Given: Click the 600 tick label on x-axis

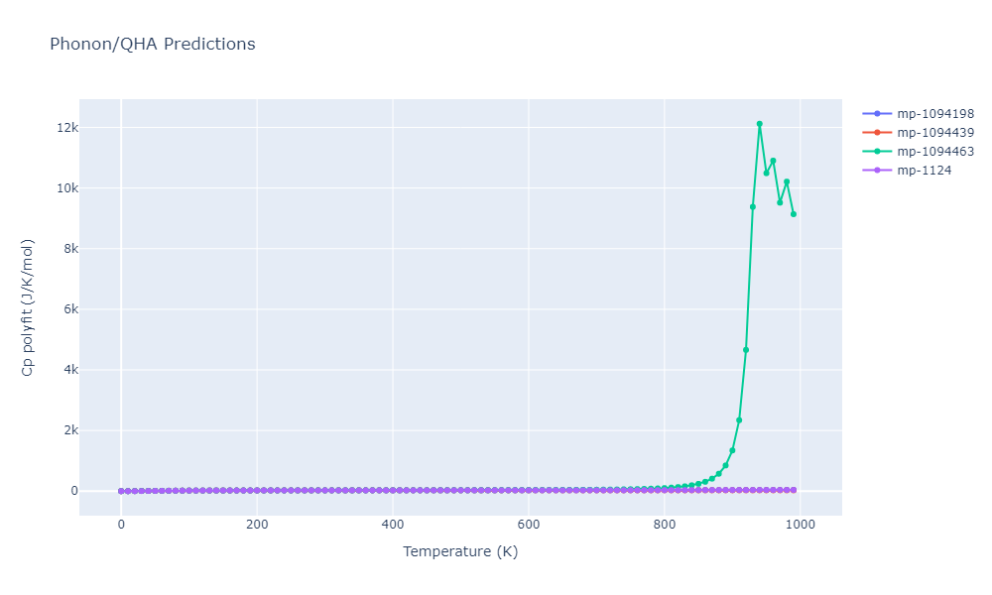Looking at the screenshot, I should 529,525.
